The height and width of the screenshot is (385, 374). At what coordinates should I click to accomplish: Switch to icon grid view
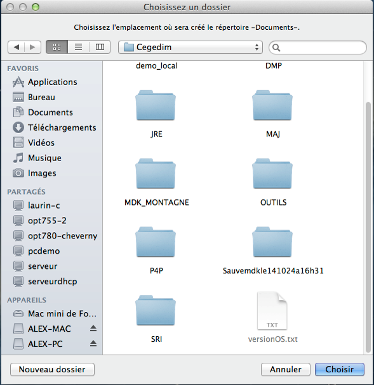[57, 47]
